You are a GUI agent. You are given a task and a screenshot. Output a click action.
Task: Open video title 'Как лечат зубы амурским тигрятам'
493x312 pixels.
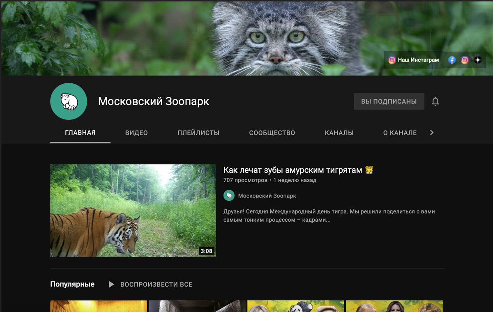tap(298, 170)
